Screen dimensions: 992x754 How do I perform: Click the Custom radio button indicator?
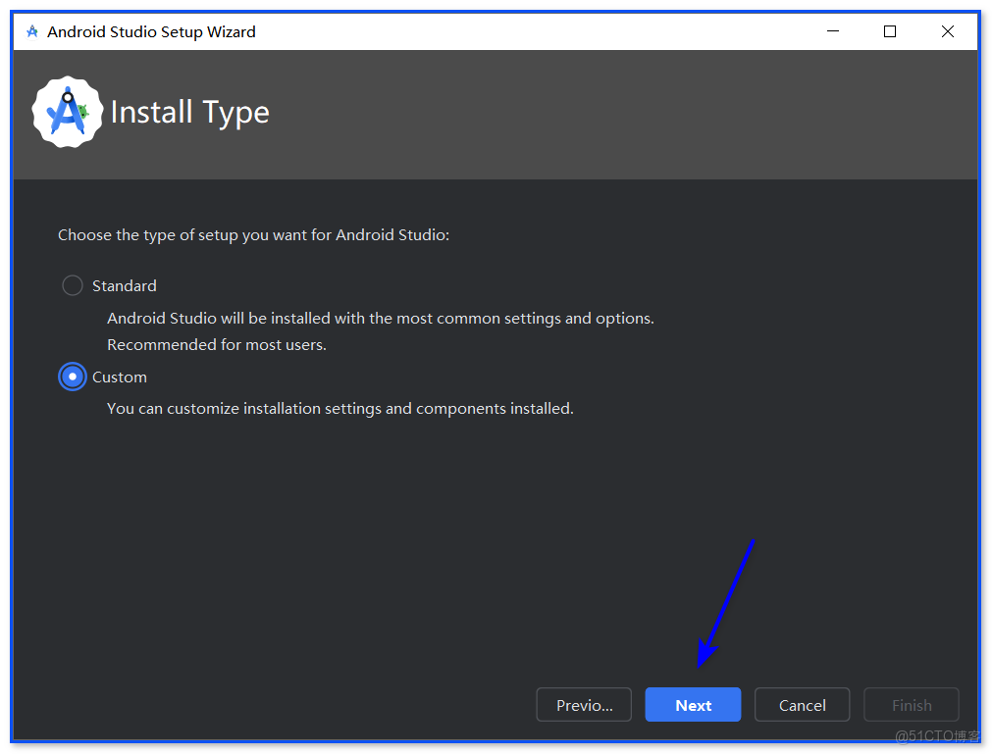point(72,377)
